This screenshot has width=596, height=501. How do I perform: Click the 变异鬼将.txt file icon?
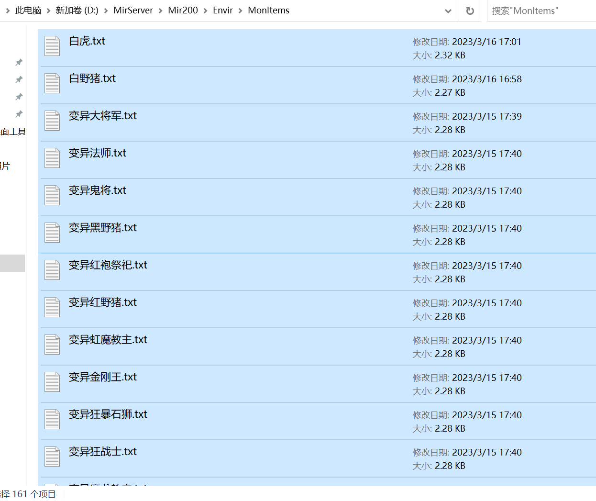(52, 195)
